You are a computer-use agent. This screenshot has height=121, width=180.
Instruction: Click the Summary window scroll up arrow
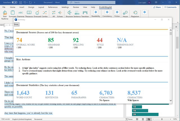point(171,30)
